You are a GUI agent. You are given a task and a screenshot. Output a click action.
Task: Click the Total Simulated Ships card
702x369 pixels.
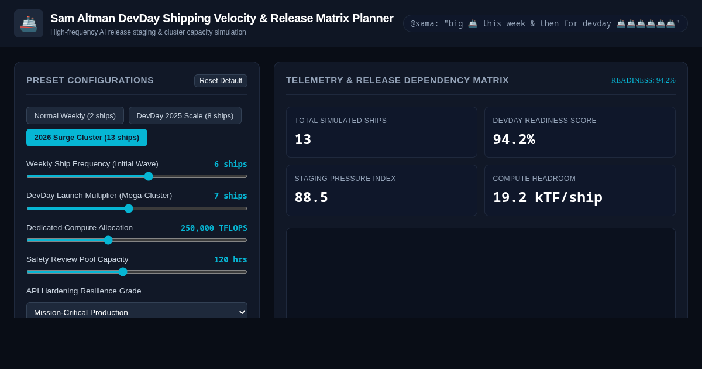[381, 132]
